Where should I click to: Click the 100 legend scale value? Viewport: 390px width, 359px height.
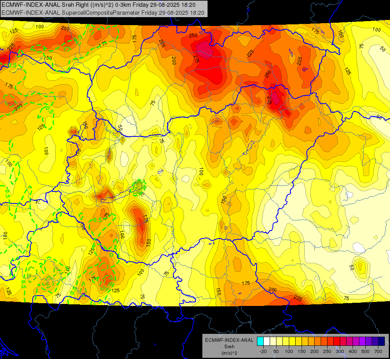[x=289, y=351]
